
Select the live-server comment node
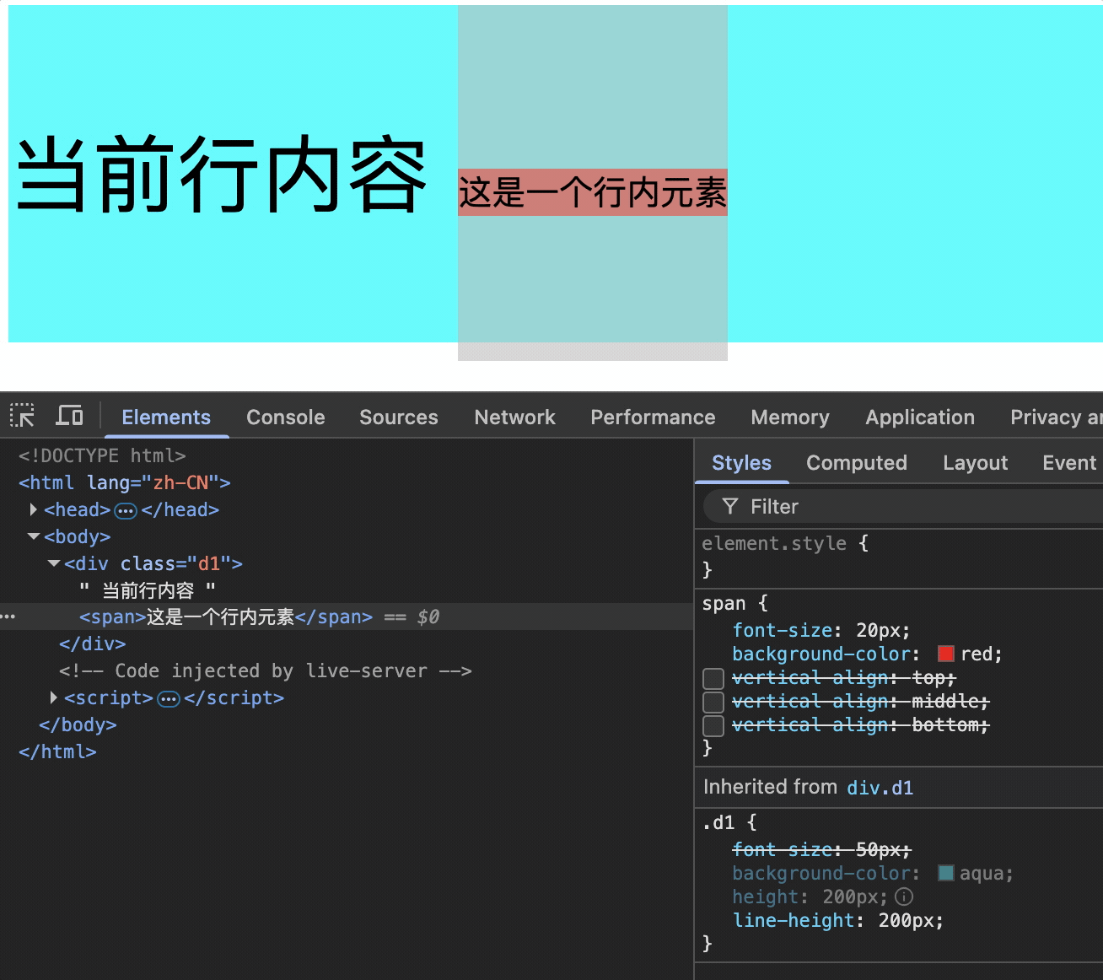pos(265,670)
